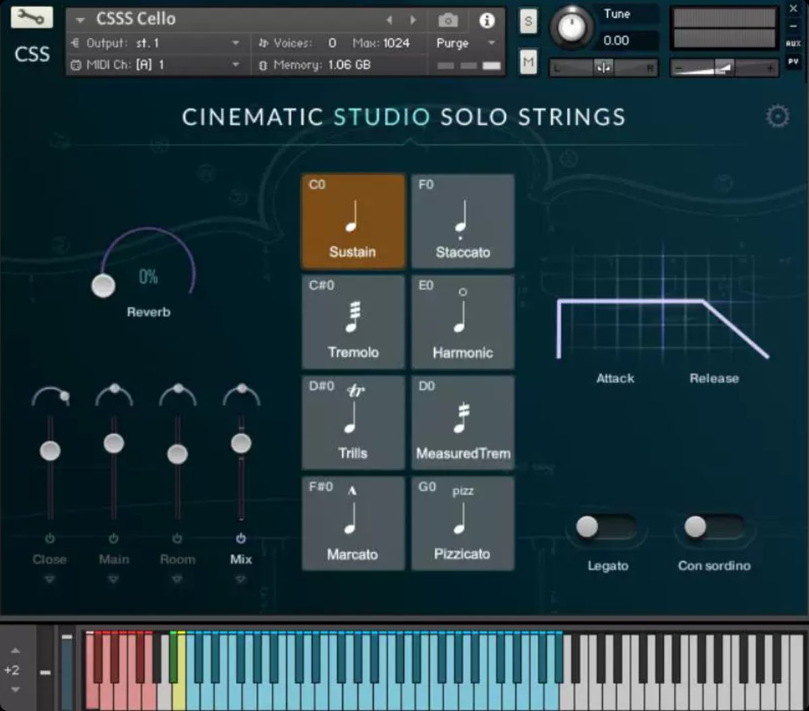Click the camera snapshot icon
Screen dimensions: 809x711
pyautogui.click(x=448, y=21)
